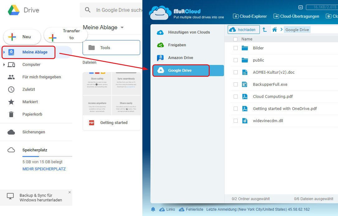Open the Zuletzt view
Screen dimensions: 338x216
pyautogui.click(x=29, y=90)
